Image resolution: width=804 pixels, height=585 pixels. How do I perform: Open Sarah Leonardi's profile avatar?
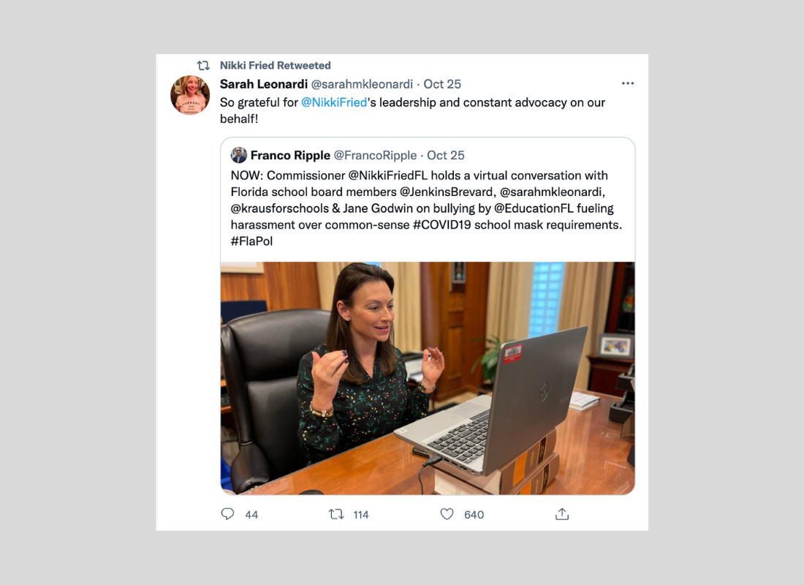[x=190, y=95]
